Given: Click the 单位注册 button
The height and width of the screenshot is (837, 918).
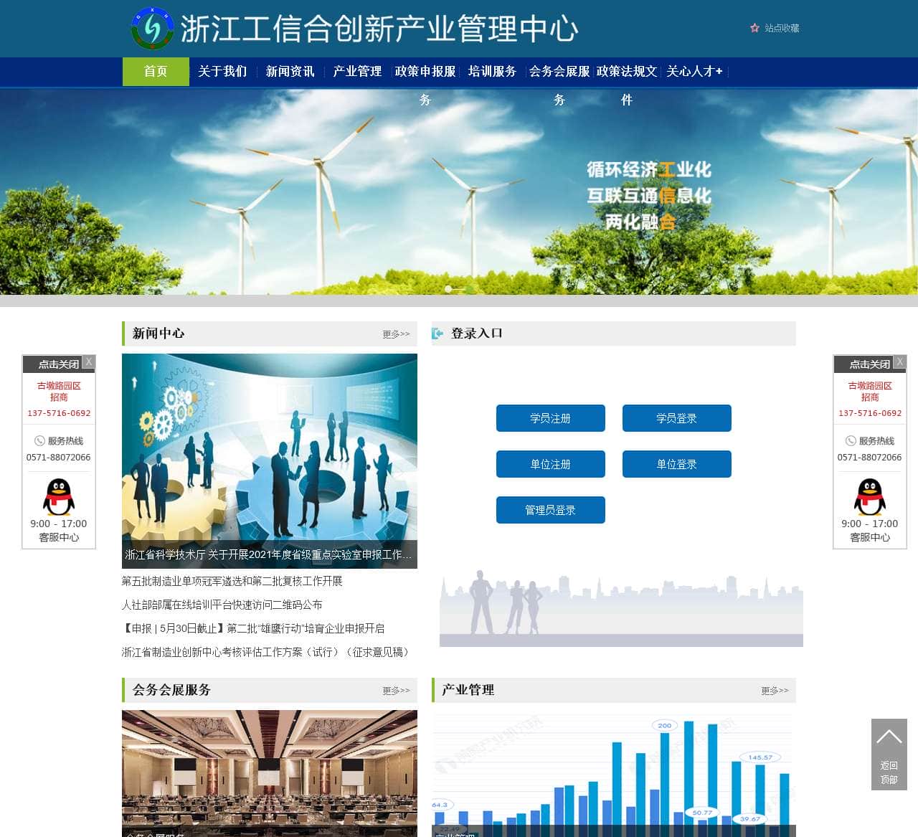Looking at the screenshot, I should point(551,464).
